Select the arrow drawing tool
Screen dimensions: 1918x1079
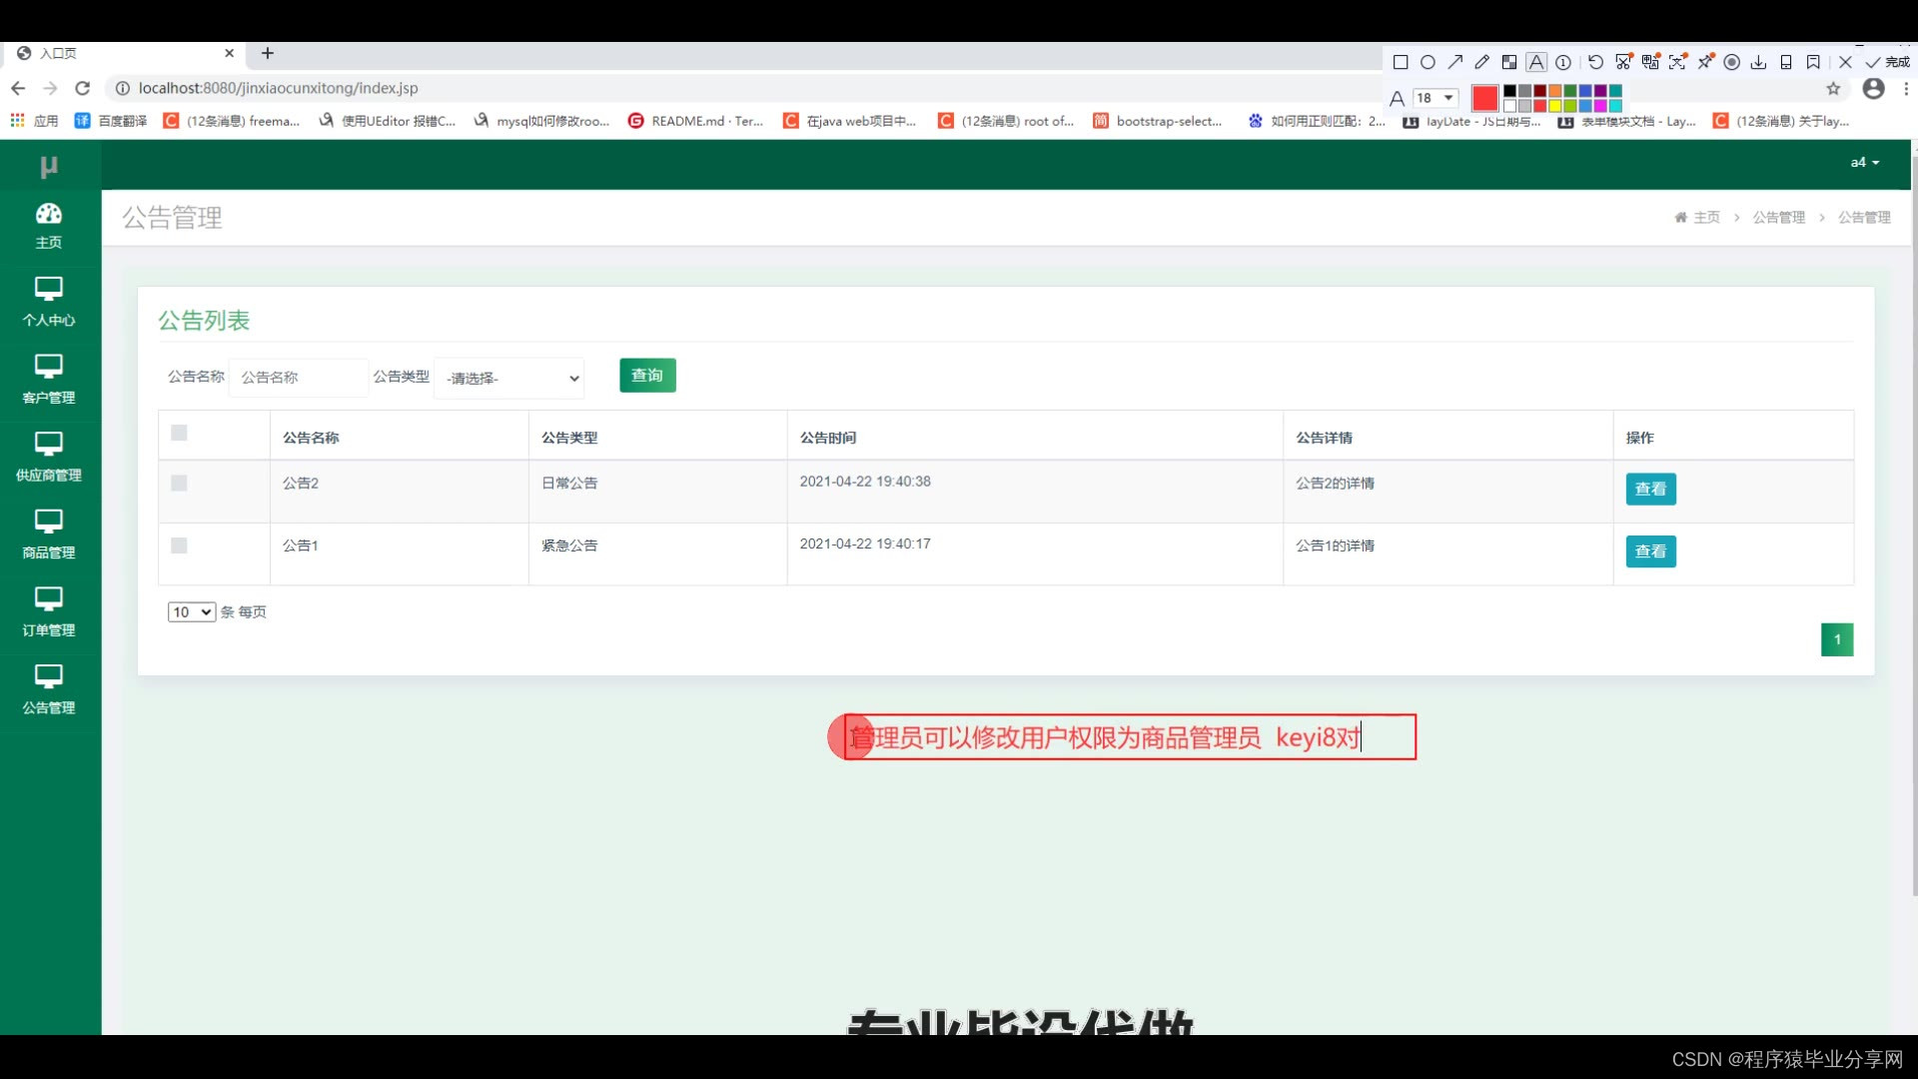point(1455,62)
